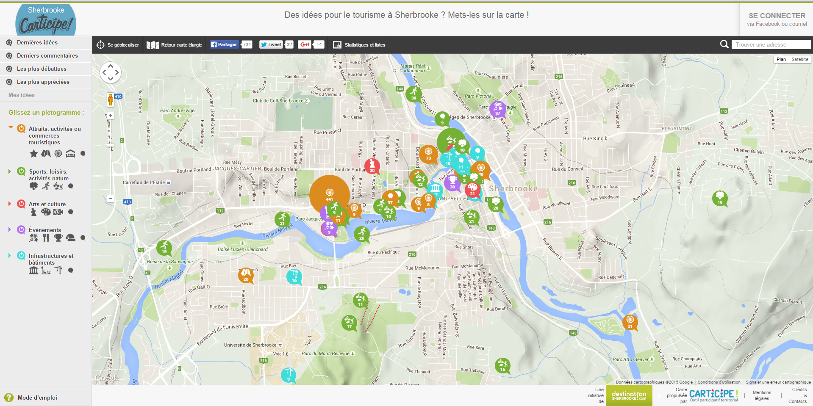This screenshot has width=813, height=406.
Task: Toggle the orange Attraits category power button
Action: click(x=21, y=129)
